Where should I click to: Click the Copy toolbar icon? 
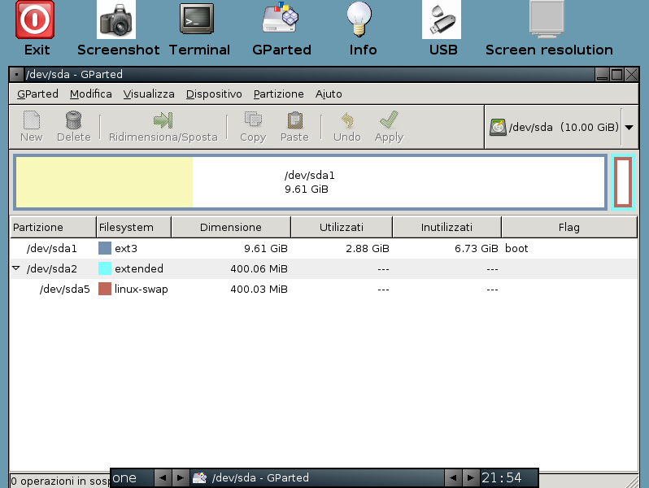(x=253, y=120)
